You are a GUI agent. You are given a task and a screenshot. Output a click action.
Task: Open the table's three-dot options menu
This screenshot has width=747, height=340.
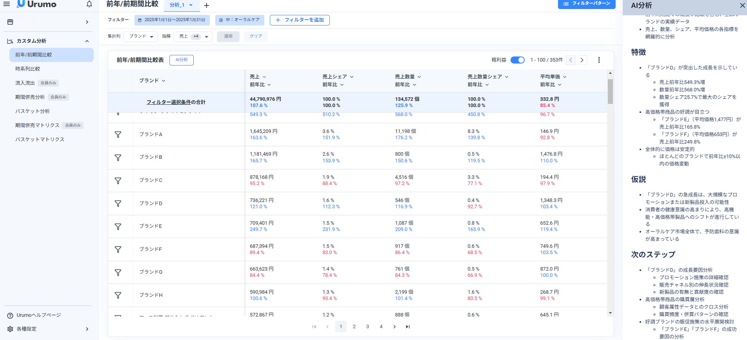599,60
